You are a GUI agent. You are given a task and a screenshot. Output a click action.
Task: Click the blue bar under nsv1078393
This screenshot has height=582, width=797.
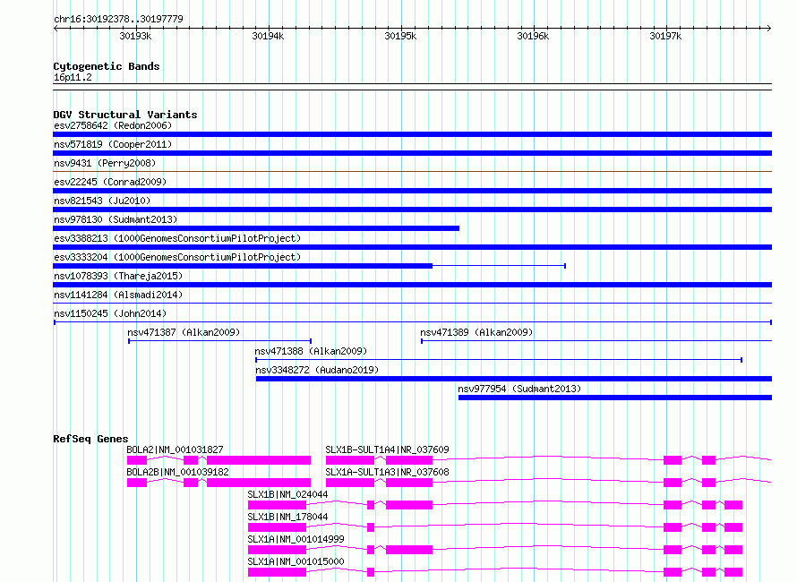point(412,285)
